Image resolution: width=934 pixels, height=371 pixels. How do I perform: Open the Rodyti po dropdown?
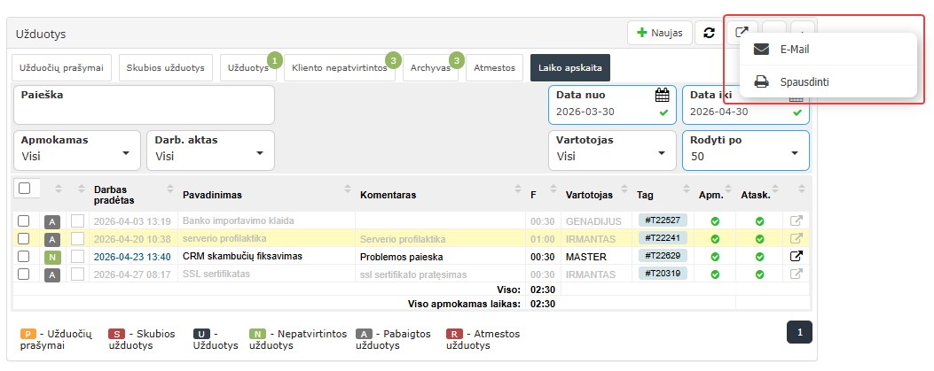[x=746, y=151]
